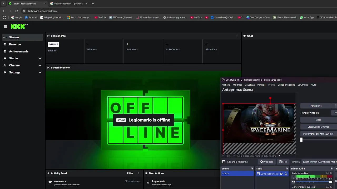Zoom in the OBS preview
Image resolution: width=337 pixels, height=189 pixels.
(234, 156)
